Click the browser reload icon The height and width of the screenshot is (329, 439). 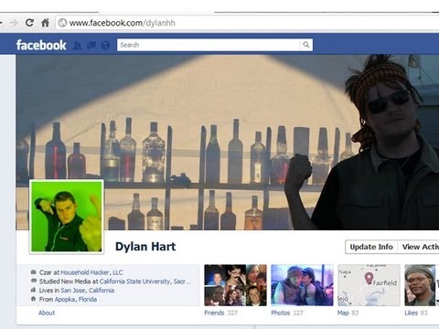click(x=29, y=23)
